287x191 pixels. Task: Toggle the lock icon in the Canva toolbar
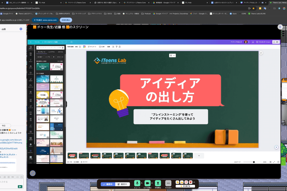click(120, 47)
